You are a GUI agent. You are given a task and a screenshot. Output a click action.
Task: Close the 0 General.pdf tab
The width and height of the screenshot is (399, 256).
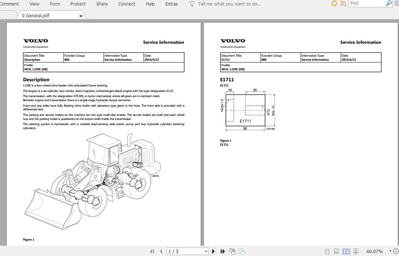pyautogui.click(x=81, y=16)
